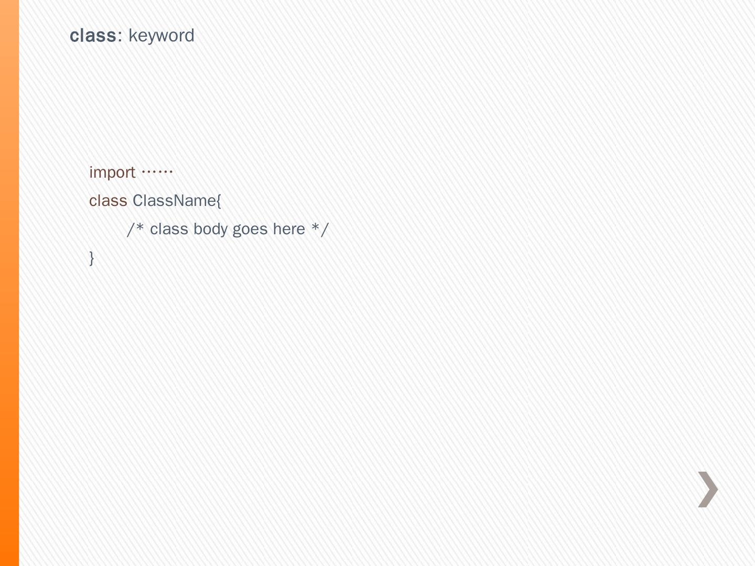Select the word 'body' in the comment
This screenshot has height=566, width=755.
click(x=210, y=229)
